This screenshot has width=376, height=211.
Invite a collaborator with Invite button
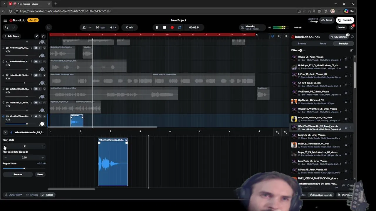341,28
